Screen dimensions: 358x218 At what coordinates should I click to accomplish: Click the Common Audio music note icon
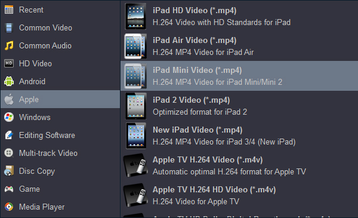9,45
